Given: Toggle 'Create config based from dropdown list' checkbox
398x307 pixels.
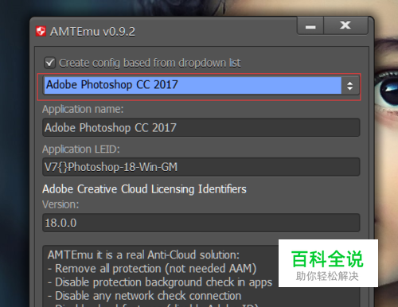Looking at the screenshot, I should [x=49, y=63].
